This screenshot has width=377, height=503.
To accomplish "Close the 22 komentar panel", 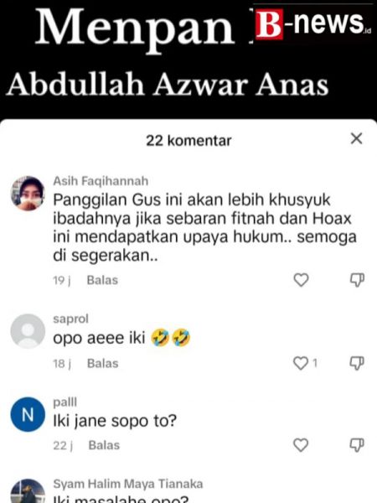I will pyautogui.click(x=356, y=138).
